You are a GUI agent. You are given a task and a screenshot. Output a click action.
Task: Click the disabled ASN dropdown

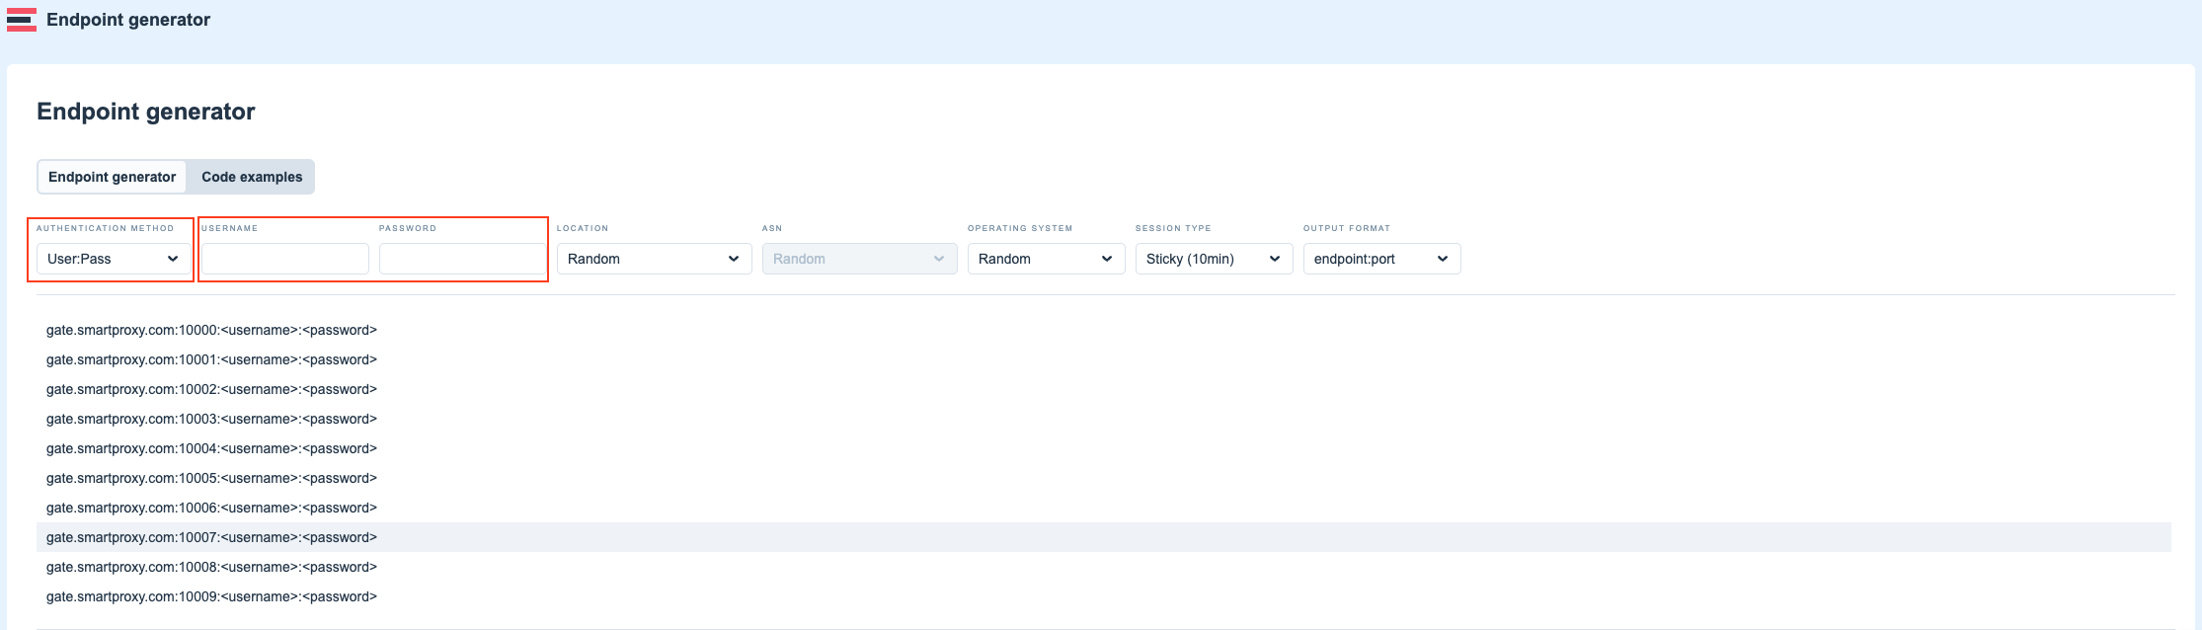859,259
